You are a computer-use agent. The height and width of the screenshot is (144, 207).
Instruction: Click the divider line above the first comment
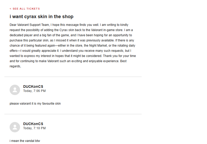(x=73, y=77)
